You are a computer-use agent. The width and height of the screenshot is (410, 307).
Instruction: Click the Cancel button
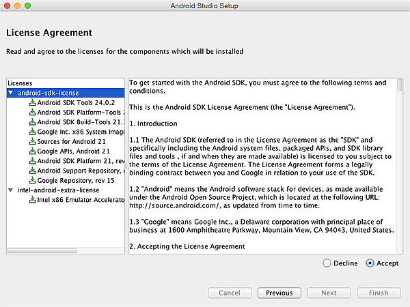point(230,293)
